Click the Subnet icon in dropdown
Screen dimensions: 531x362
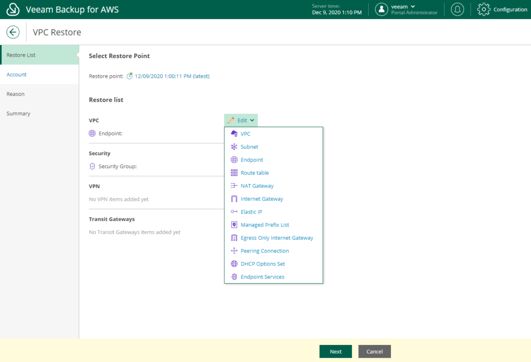234,147
